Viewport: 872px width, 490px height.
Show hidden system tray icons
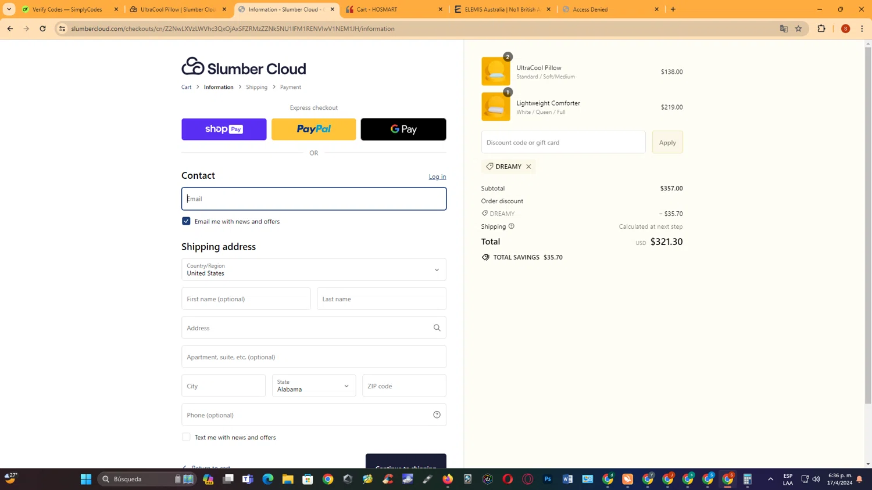click(x=771, y=479)
